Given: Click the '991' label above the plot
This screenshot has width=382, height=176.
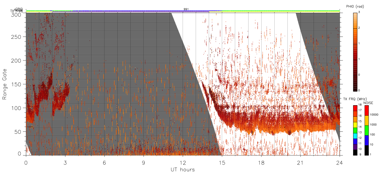Looking at the screenshot, I should (186, 9).
